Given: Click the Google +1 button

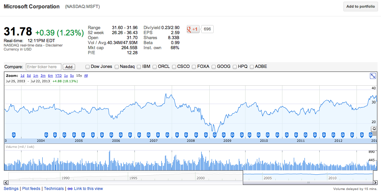Looking at the screenshot, I should click(193, 29).
